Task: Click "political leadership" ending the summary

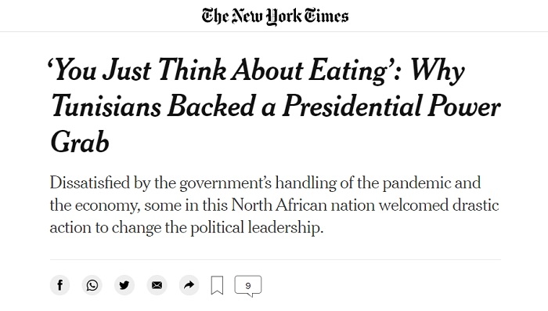Action: click(x=257, y=228)
